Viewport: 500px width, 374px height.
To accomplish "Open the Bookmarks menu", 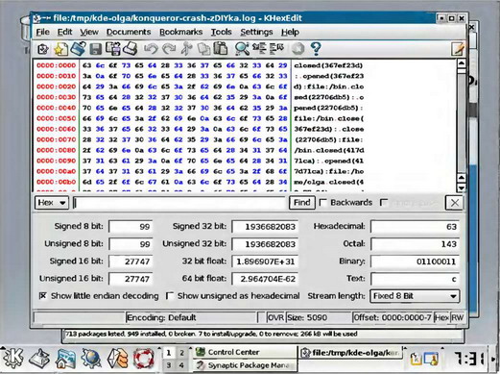I will (180, 32).
